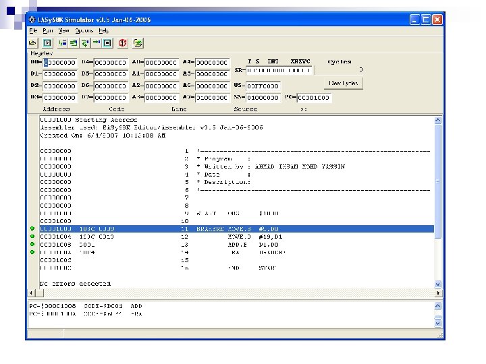Viewport: 486px width, 364px height.
Task: Click into the D5 register field
Action: (110, 74)
